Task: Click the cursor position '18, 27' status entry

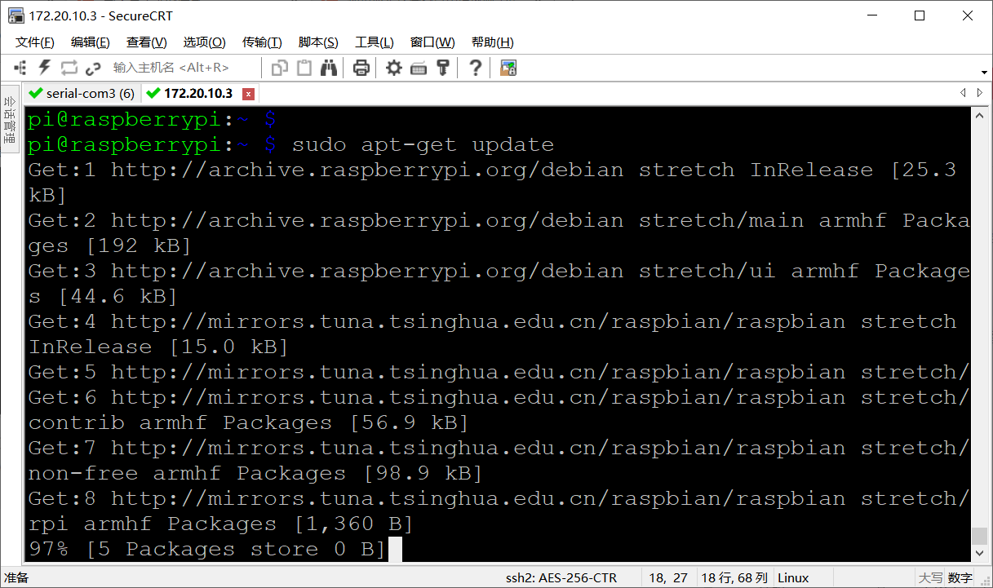Action: 668,578
